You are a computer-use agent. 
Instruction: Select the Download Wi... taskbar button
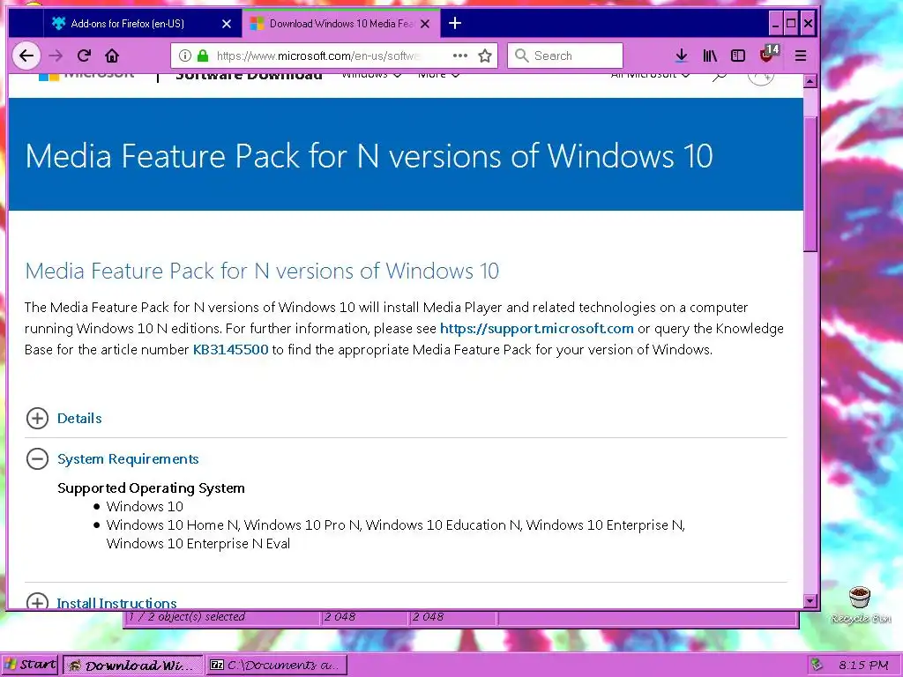(x=132, y=665)
